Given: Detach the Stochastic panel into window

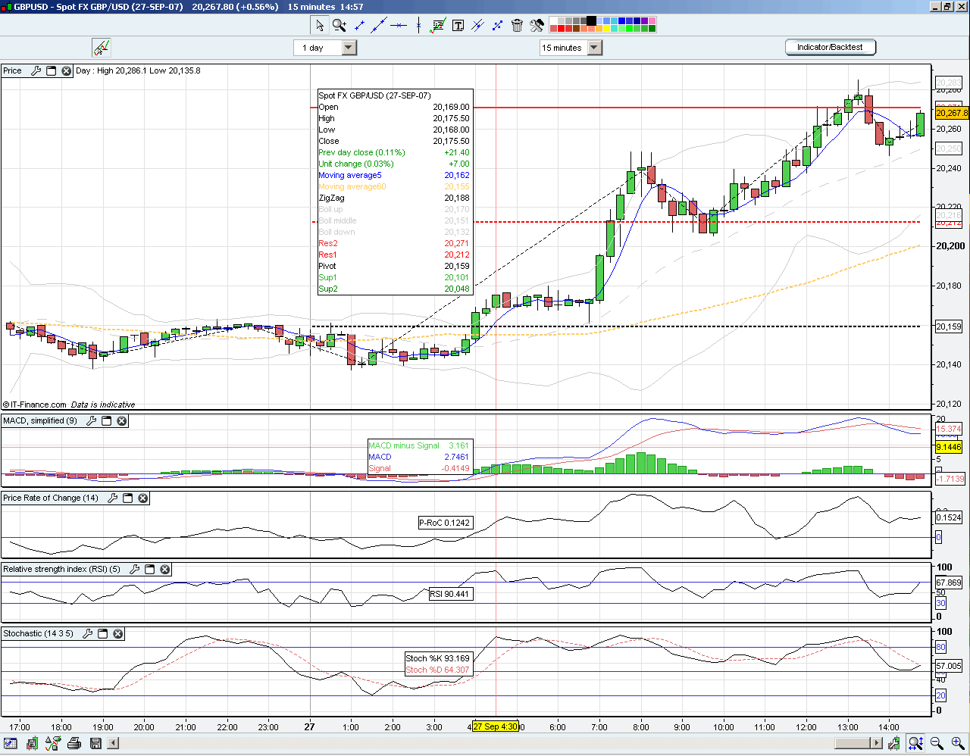Looking at the screenshot, I should [x=103, y=633].
